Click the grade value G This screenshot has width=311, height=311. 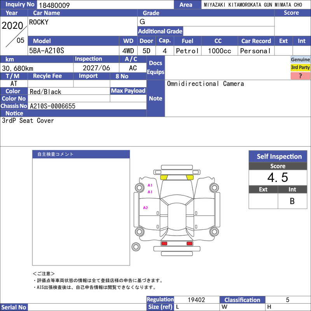coord(142,21)
